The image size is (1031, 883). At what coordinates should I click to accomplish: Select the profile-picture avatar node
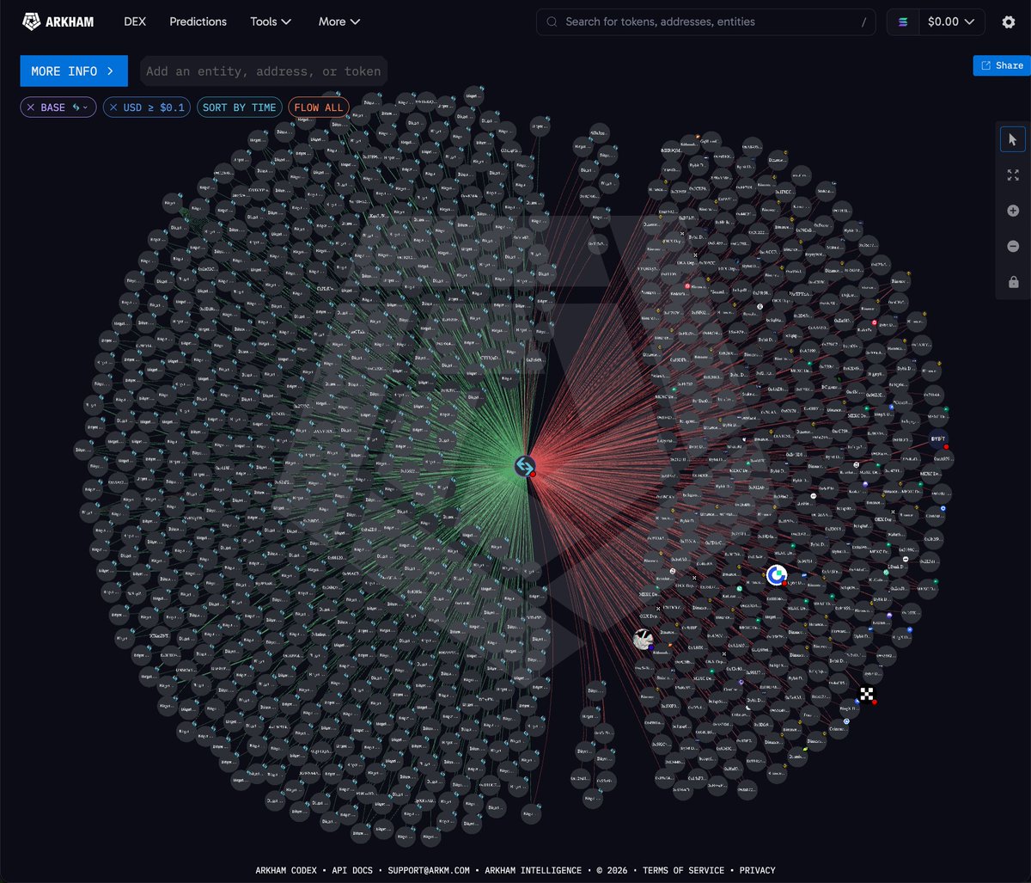644,638
